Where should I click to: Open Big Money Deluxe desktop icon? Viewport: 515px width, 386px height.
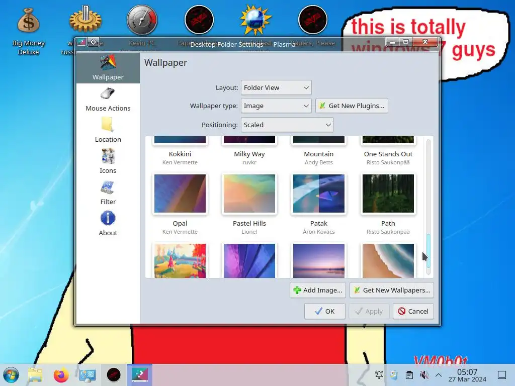coord(28,31)
